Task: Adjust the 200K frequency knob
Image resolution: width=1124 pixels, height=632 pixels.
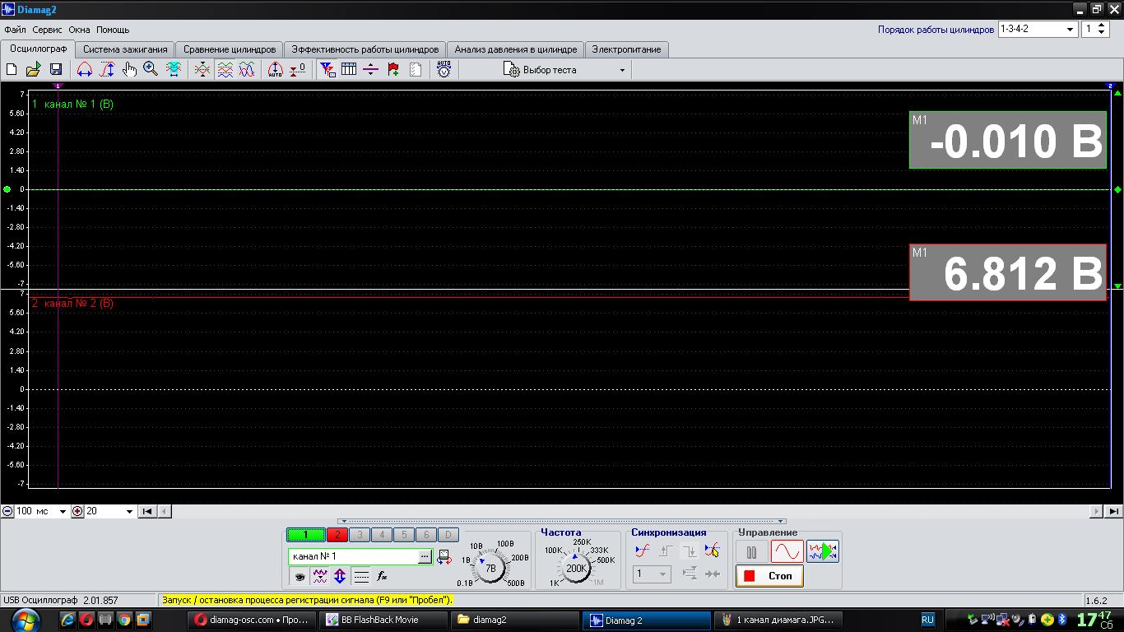Action: [576, 568]
